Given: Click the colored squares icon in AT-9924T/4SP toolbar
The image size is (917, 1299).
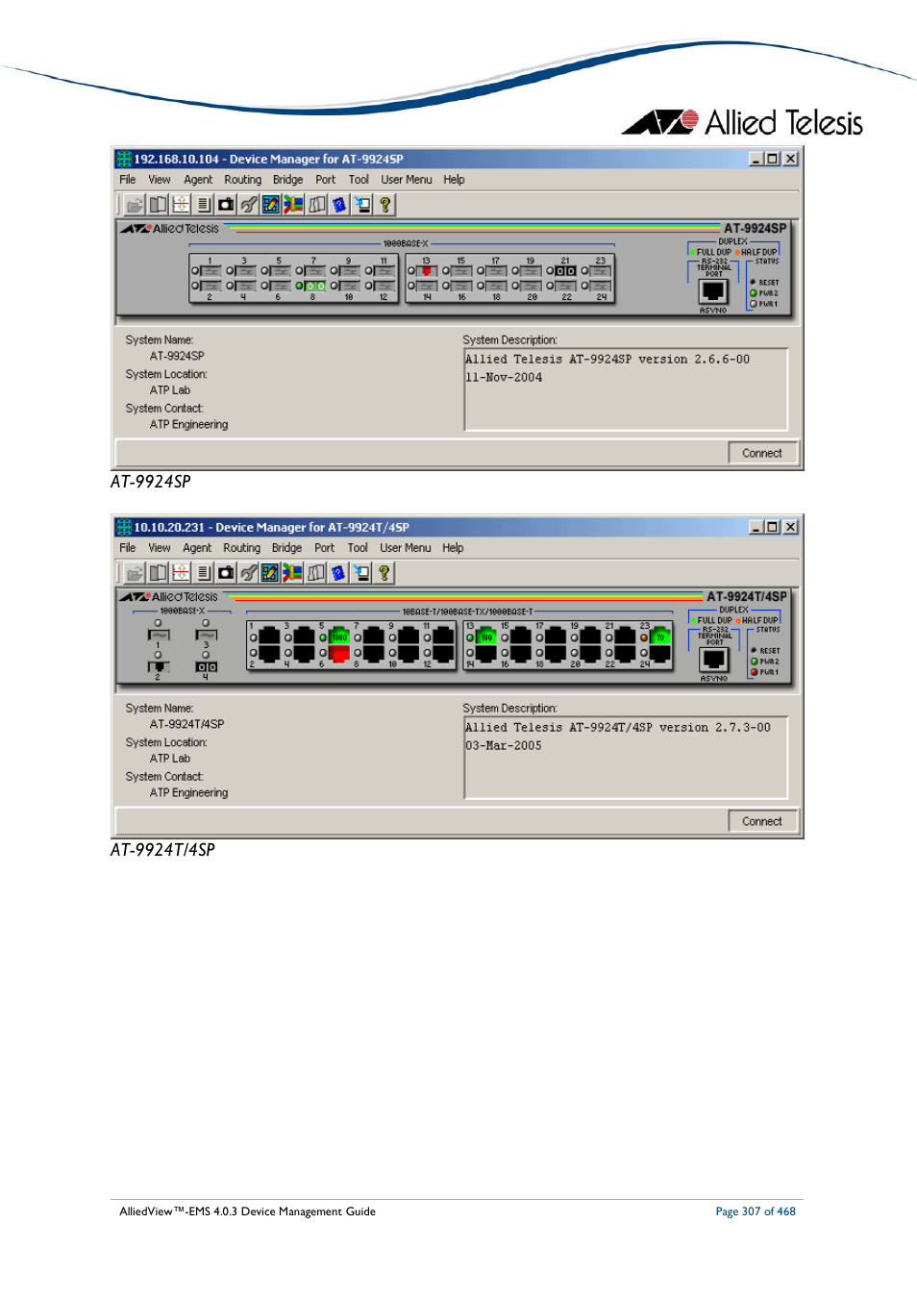Looking at the screenshot, I should (x=293, y=573).
